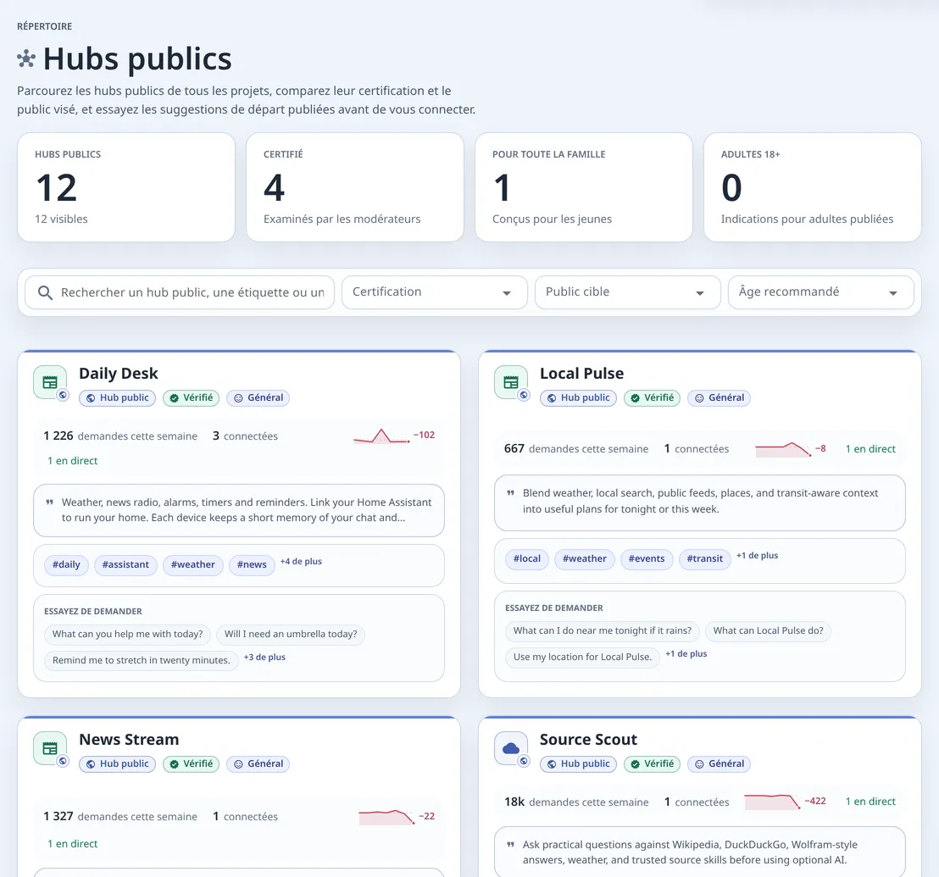Try prompt Use my location for Local Pulse

click(x=583, y=657)
